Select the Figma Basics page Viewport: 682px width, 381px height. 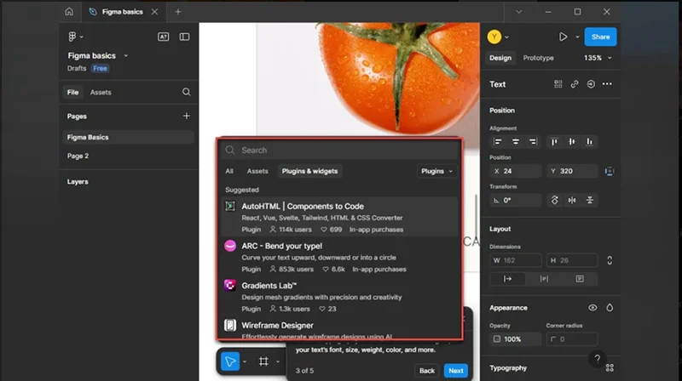pos(128,137)
